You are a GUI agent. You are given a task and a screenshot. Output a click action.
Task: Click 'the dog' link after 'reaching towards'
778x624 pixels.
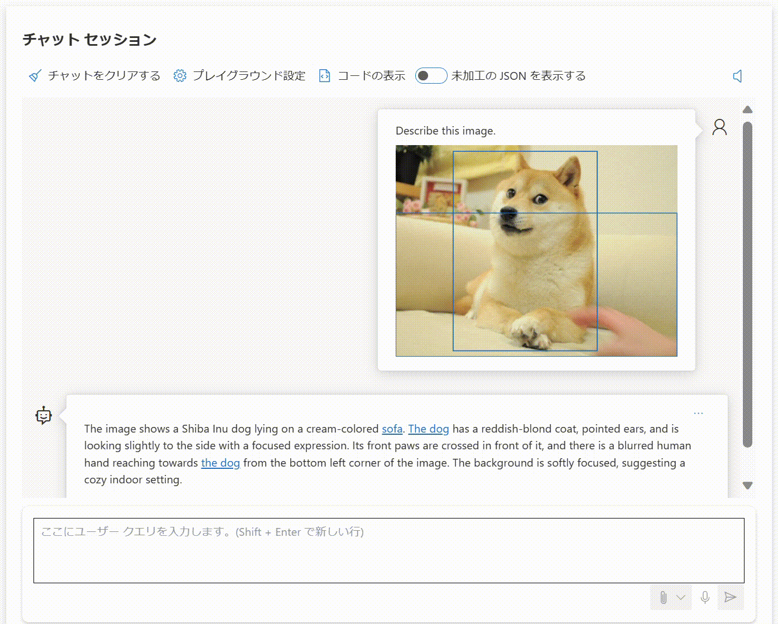tap(220, 463)
